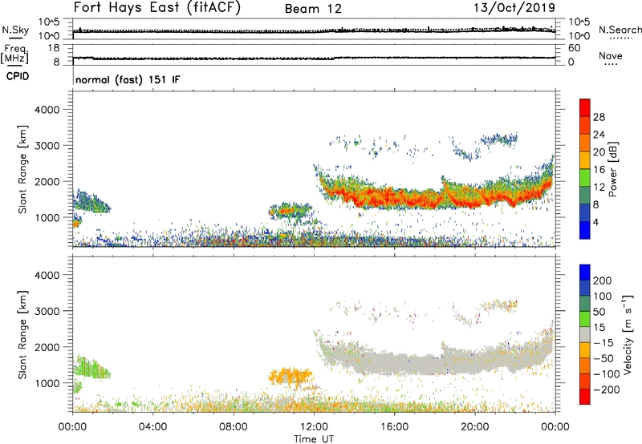Click the red bottom of velocity colorbar
This screenshot has width=642, height=444.
585,397
